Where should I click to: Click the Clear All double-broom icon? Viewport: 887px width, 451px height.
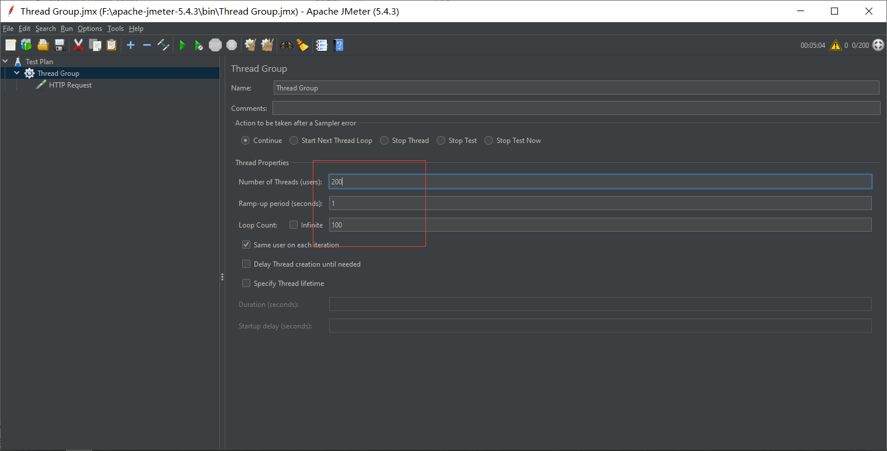pyautogui.click(x=267, y=45)
